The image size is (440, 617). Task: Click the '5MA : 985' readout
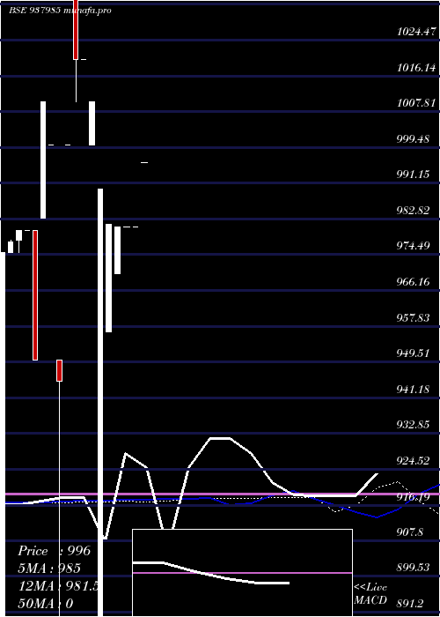click(49, 569)
